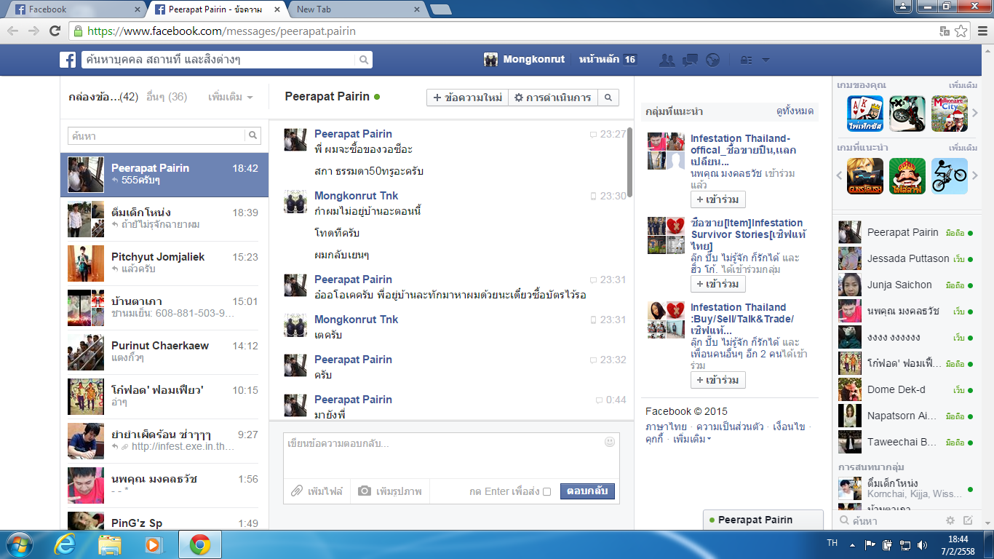Switch to New Tab browser tab
The image size is (994, 559).
click(x=357, y=9)
